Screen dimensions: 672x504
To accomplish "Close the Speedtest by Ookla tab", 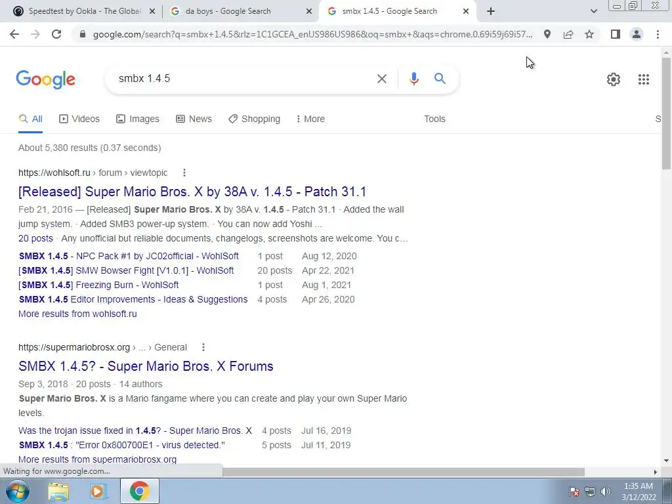I will click(152, 12).
